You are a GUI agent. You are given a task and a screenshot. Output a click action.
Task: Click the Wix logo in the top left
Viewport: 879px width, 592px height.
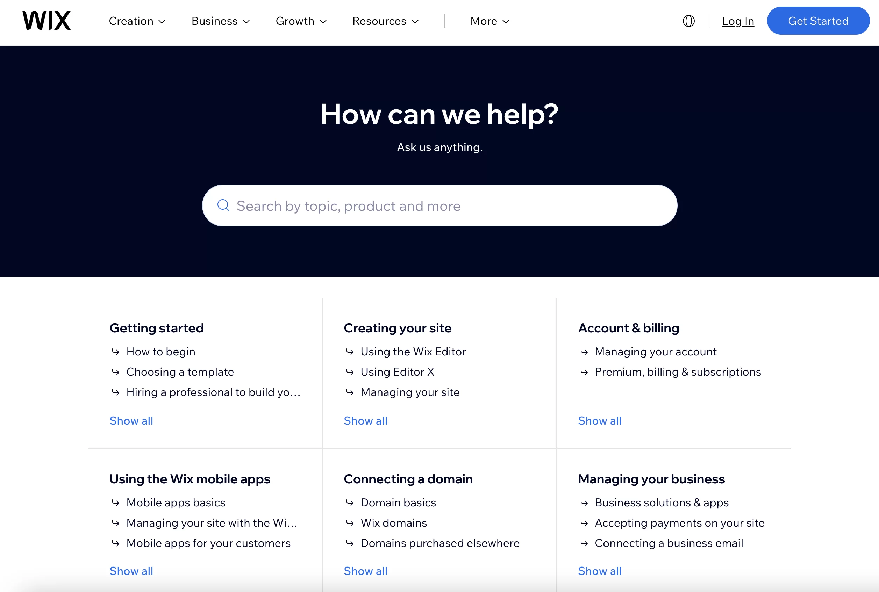coord(45,20)
